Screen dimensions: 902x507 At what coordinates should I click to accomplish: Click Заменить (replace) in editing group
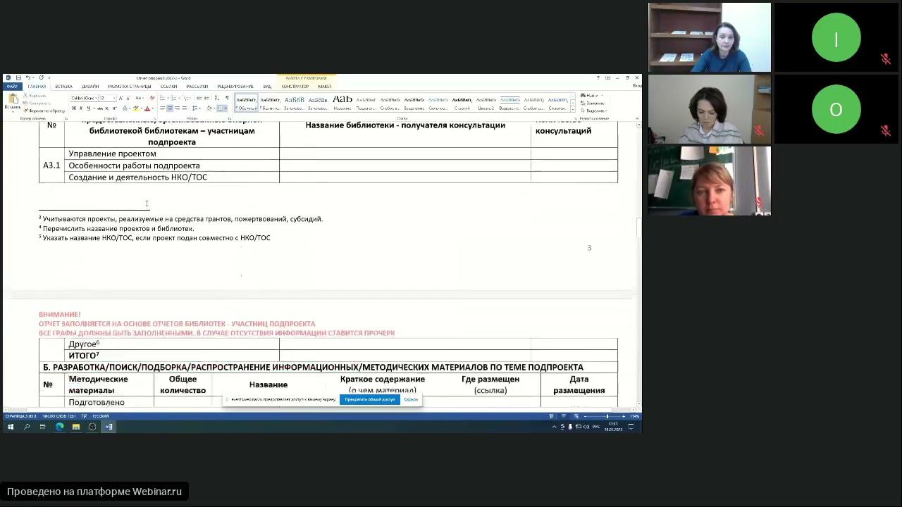(x=593, y=104)
